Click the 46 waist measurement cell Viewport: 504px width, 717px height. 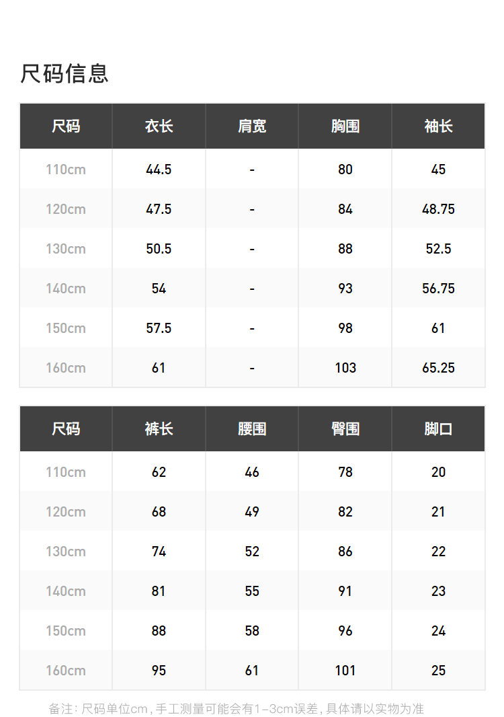pos(252,472)
